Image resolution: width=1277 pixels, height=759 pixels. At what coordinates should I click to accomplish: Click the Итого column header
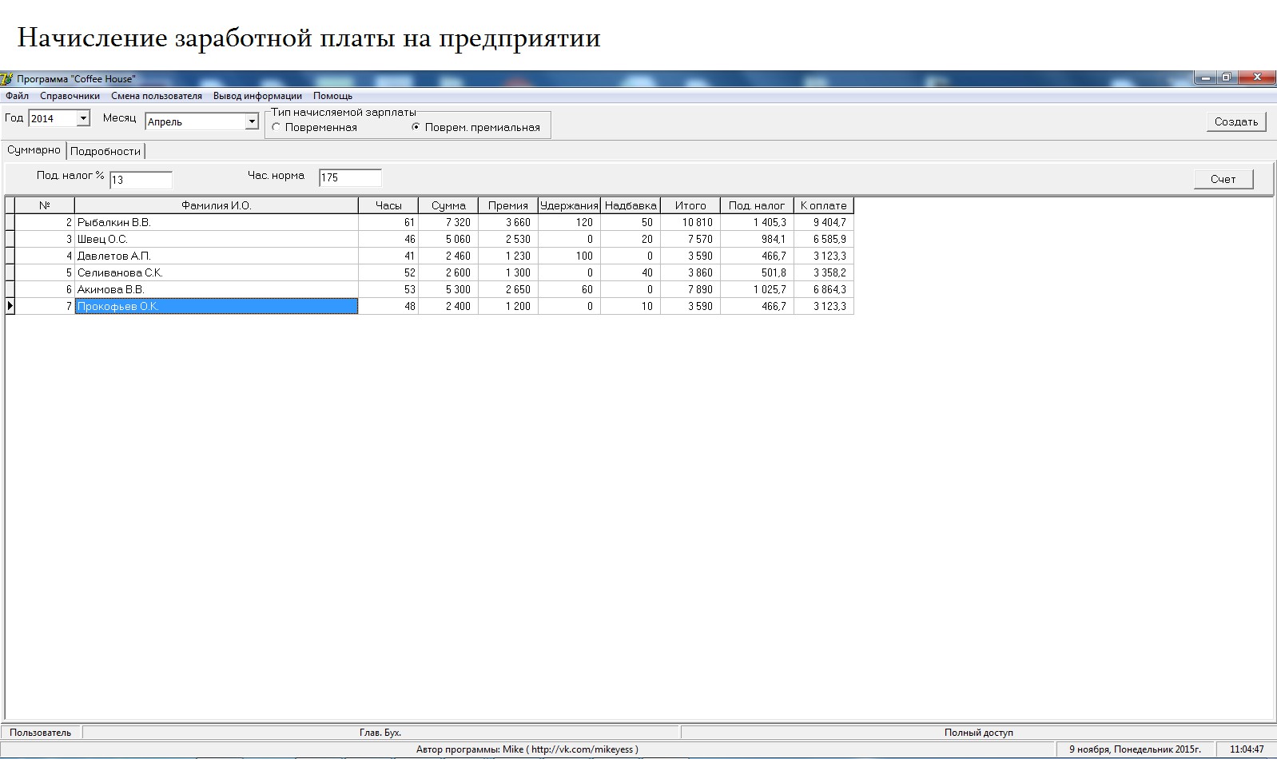pyautogui.click(x=690, y=205)
